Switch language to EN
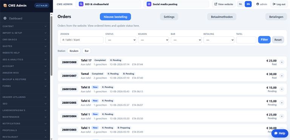Viewport: 290px width, 140px height. point(248,4)
